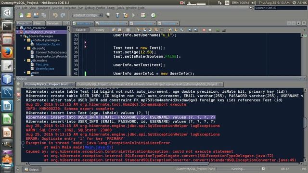Click the Uncomment editor toolbar icon

tap(224, 30)
